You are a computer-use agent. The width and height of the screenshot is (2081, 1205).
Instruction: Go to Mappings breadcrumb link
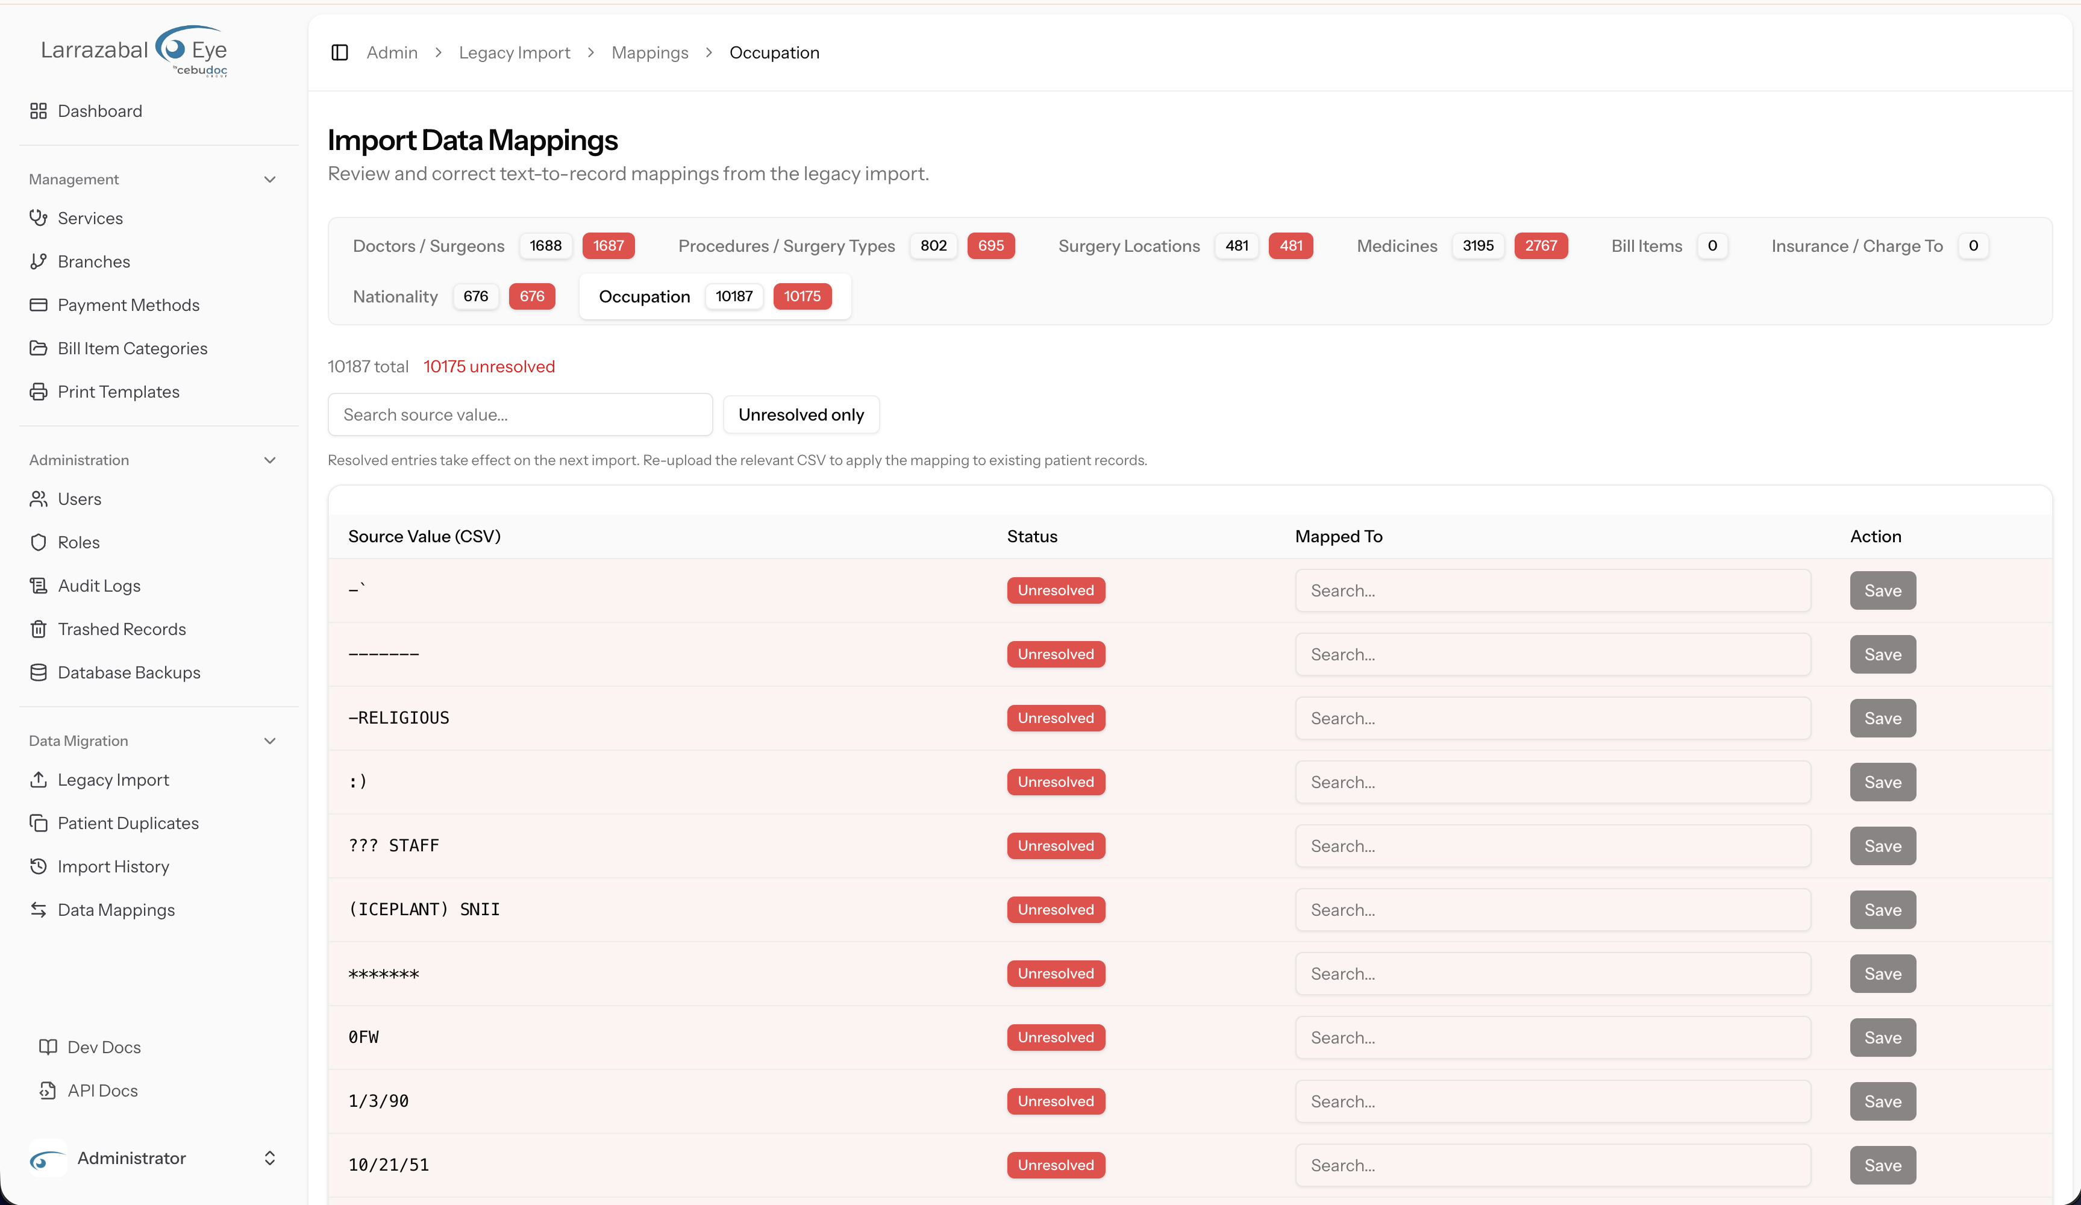650,53
